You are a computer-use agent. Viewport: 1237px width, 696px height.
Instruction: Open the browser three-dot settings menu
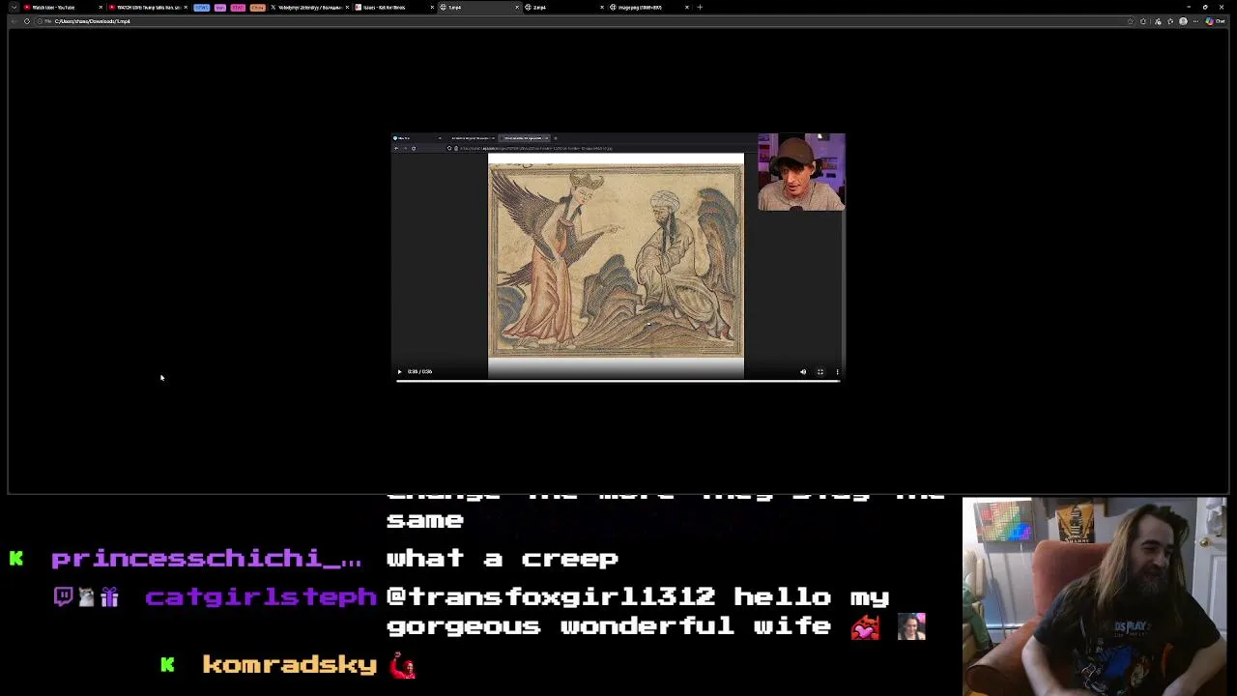click(x=1195, y=21)
